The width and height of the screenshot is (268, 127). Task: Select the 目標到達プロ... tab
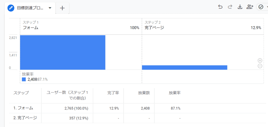coord(30,8)
